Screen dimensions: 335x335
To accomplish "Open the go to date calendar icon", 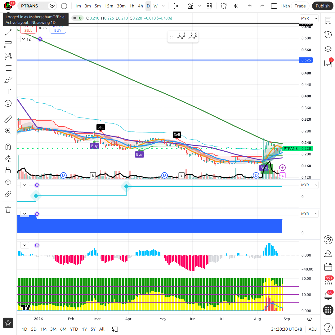I will (115, 329).
